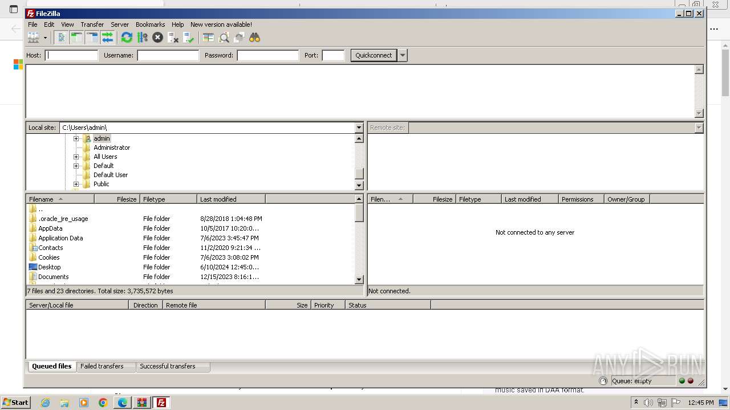Select the Documents folder row
The width and height of the screenshot is (730, 410).
point(145,277)
